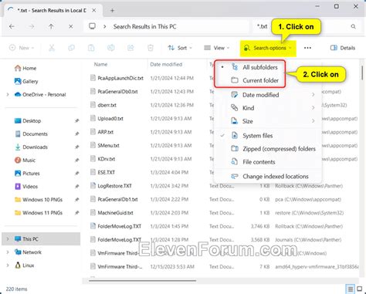Select Linux penguin entry

click(24, 265)
